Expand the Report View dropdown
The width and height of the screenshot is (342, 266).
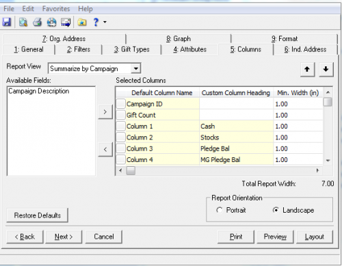[136, 68]
